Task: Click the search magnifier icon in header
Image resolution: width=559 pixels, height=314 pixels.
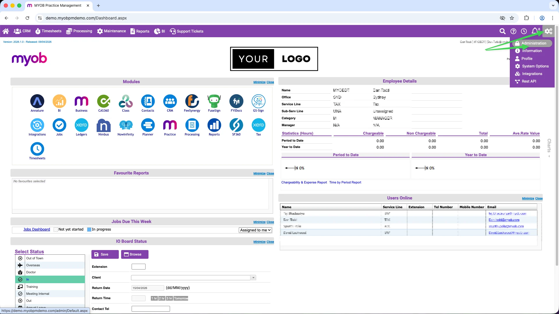Action: pyautogui.click(x=503, y=31)
